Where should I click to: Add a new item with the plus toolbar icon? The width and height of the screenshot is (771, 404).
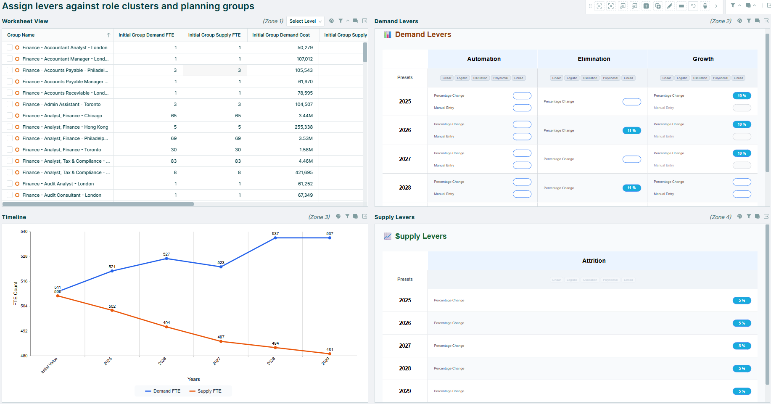[x=647, y=6]
